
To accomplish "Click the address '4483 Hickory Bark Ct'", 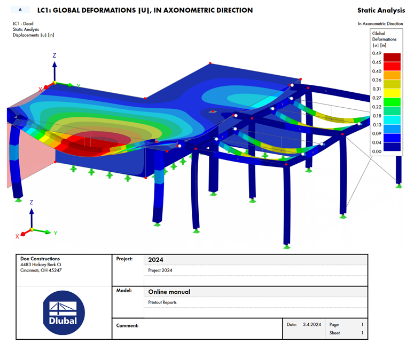I will 41,265.
